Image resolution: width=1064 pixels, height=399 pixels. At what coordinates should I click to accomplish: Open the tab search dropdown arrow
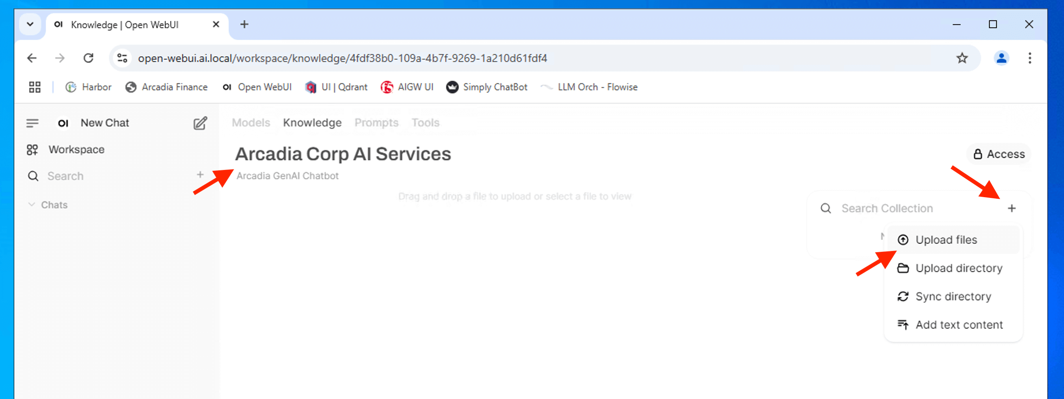click(30, 24)
